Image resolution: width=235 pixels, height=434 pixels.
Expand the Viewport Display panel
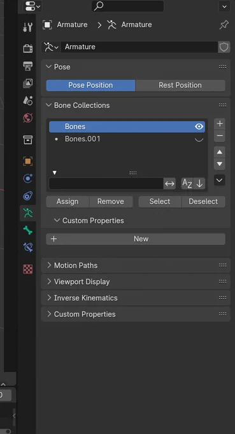tap(49, 281)
